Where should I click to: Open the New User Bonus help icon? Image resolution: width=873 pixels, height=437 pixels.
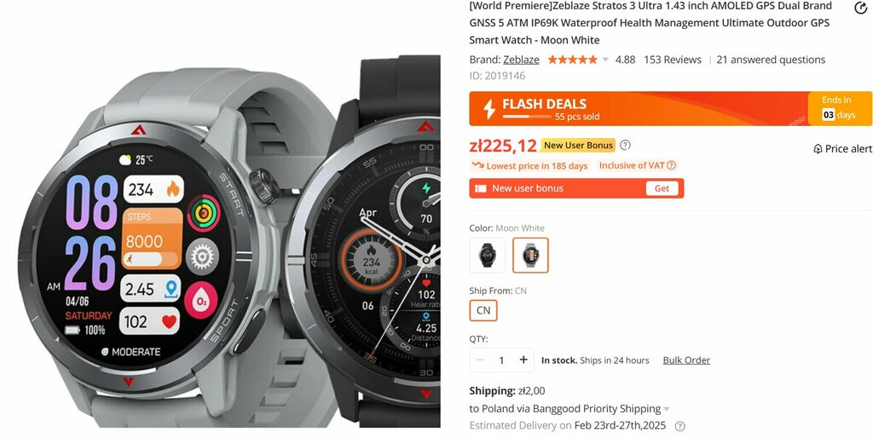(x=625, y=145)
